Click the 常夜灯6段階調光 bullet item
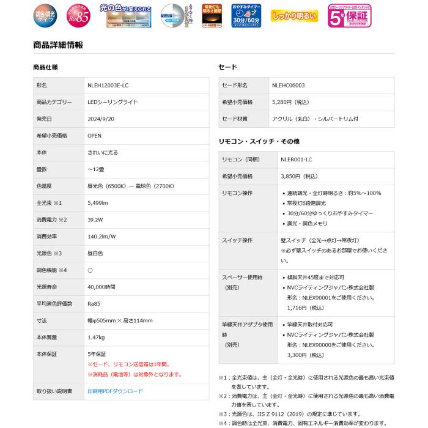This screenshot has height=428, width=428. click(306, 204)
